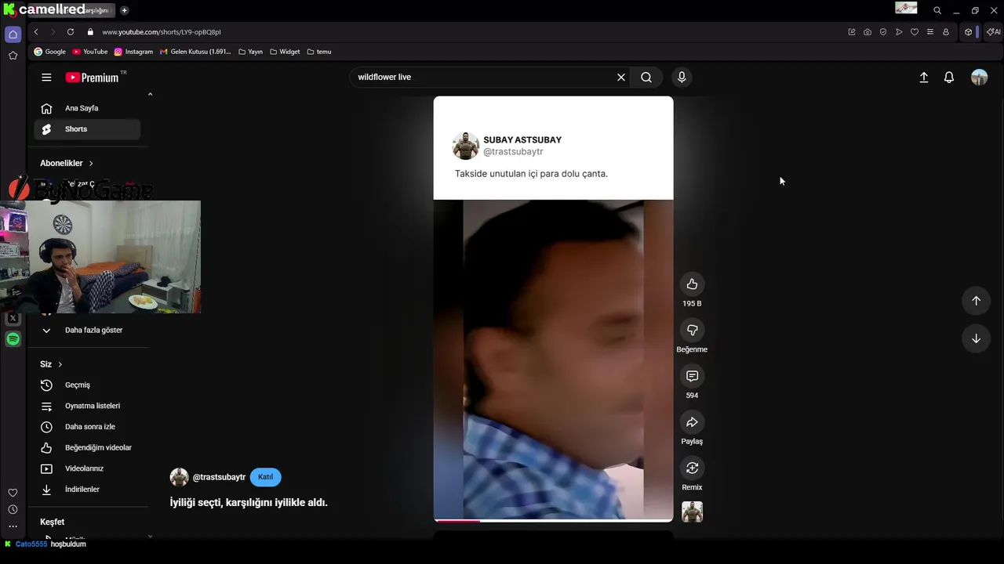Reload the page

click(71, 32)
